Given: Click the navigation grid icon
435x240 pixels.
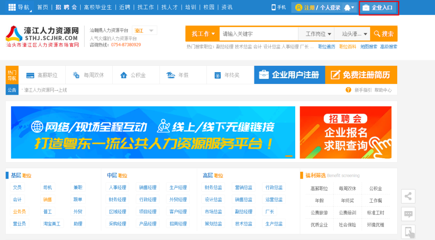Looking at the screenshot, I should click(x=12, y=7).
